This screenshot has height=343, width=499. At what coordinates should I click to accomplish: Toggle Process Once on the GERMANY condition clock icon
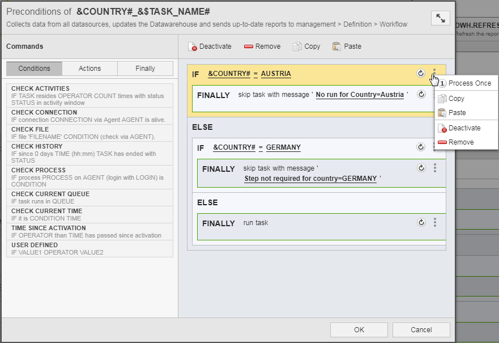tap(420, 147)
